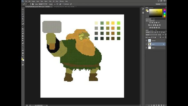Open layer Opacity dropdown arrow
This screenshot has width=188, height=106.
tap(166, 35)
